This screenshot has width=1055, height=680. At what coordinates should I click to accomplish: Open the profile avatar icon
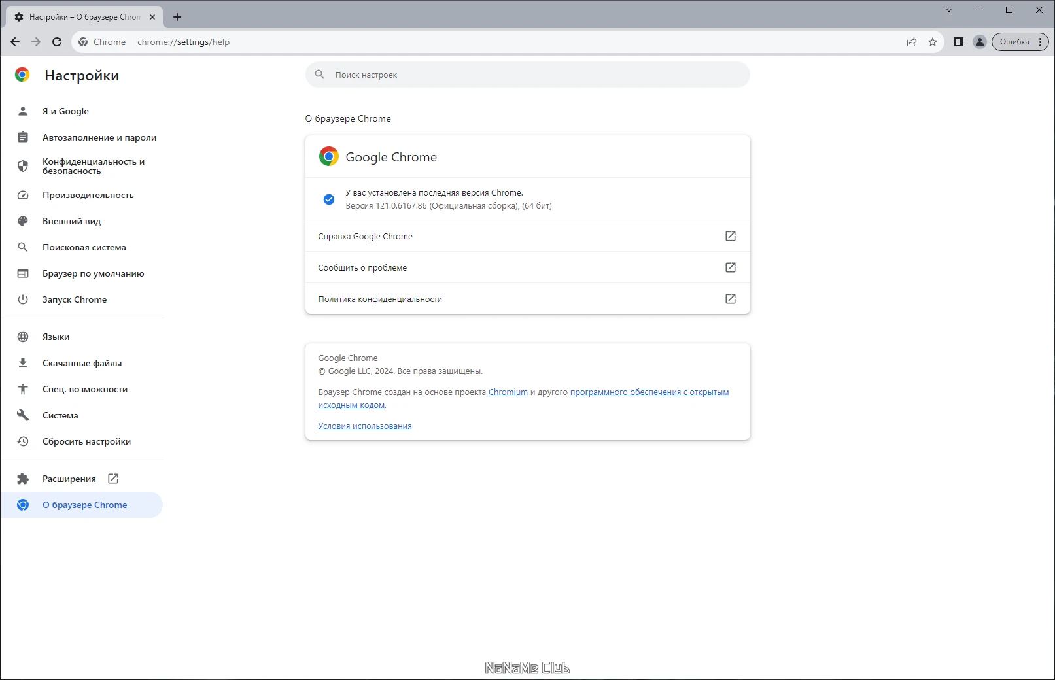tap(979, 42)
